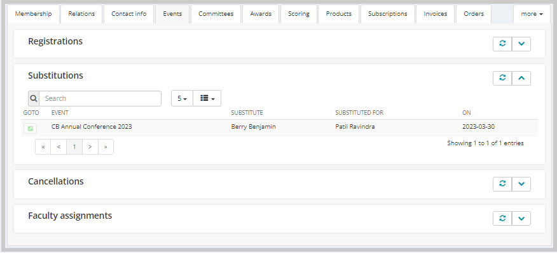The width and height of the screenshot is (557, 253).
Task: Collapse the Substitutions panel
Action: click(521, 79)
